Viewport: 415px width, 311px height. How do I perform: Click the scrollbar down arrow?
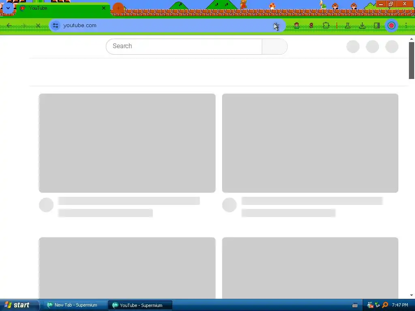[x=411, y=295]
